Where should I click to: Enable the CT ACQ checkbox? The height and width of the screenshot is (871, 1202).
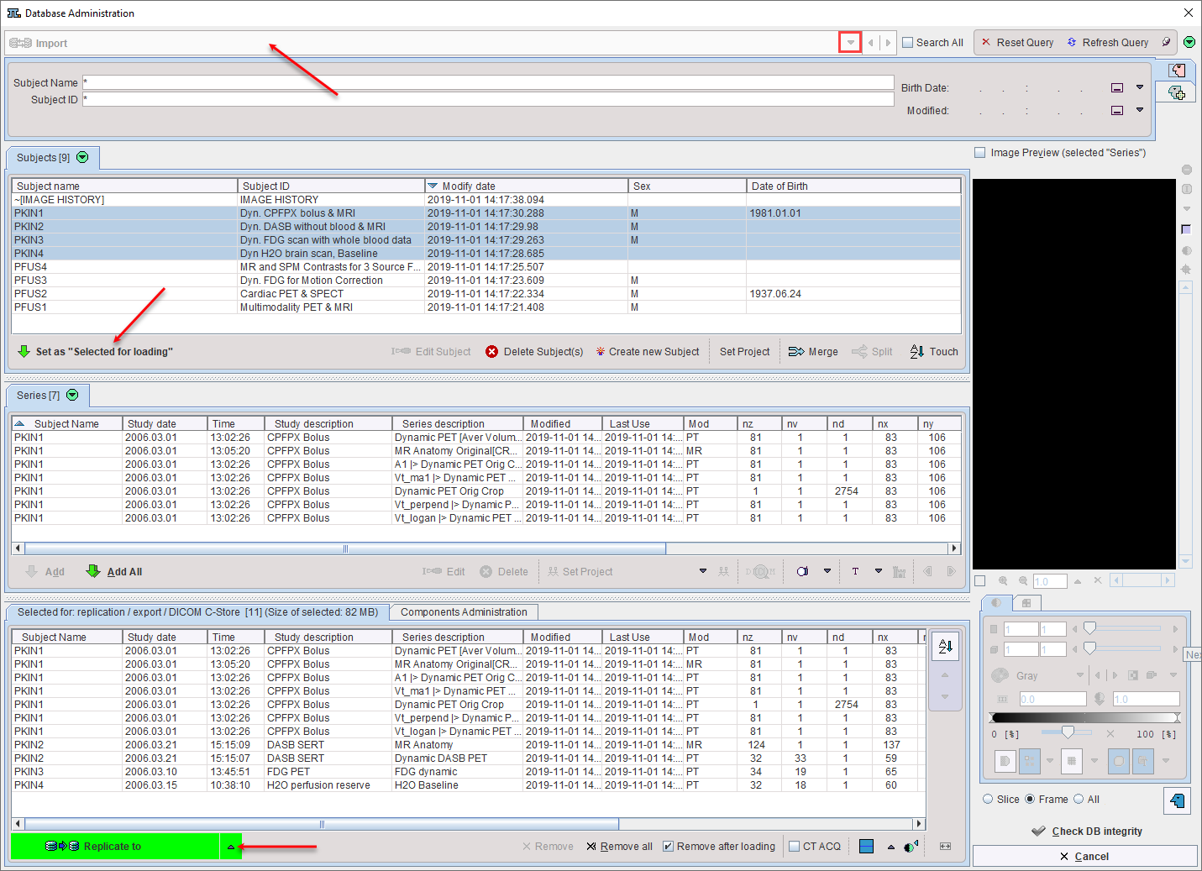(794, 846)
